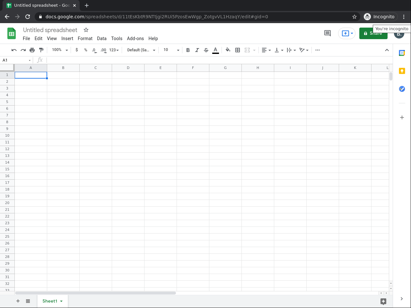The width and height of the screenshot is (411, 308).
Task: Open the font family dropdown
Action: point(141,50)
